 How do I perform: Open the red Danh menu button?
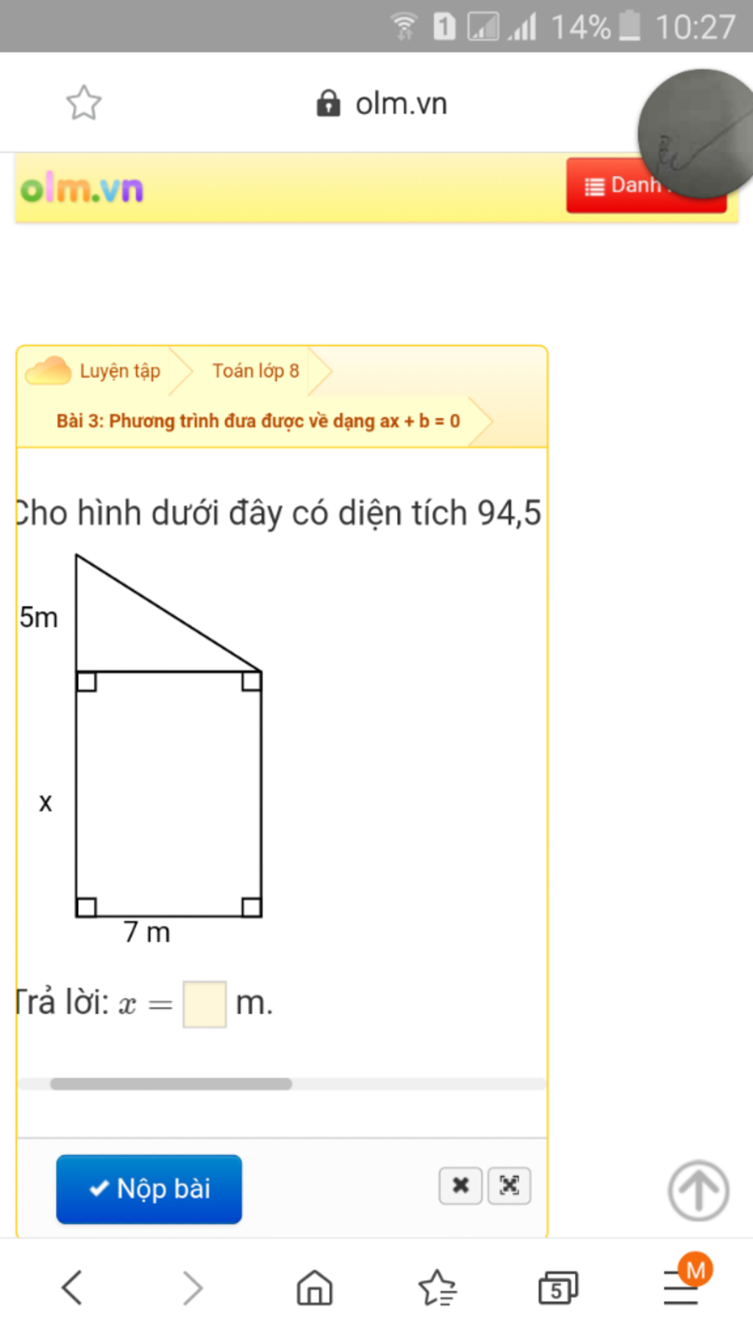click(x=646, y=185)
